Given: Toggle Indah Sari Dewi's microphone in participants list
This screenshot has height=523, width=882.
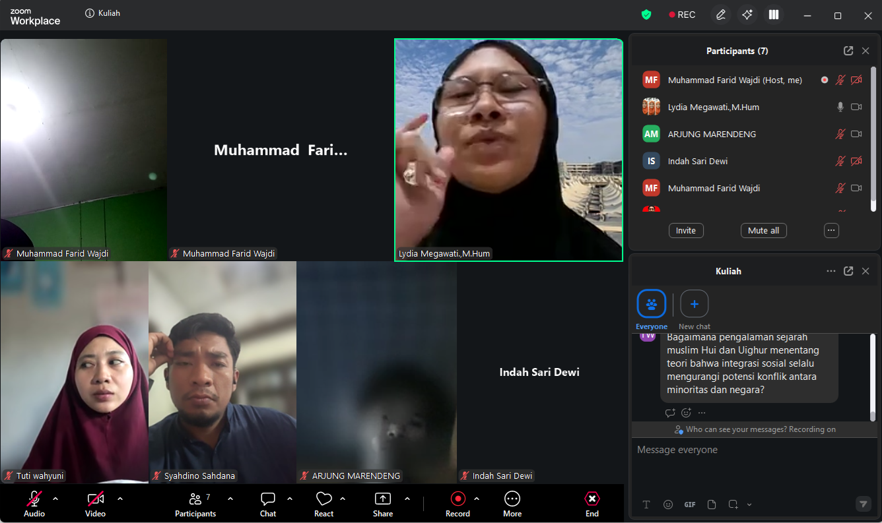Looking at the screenshot, I should tap(840, 161).
